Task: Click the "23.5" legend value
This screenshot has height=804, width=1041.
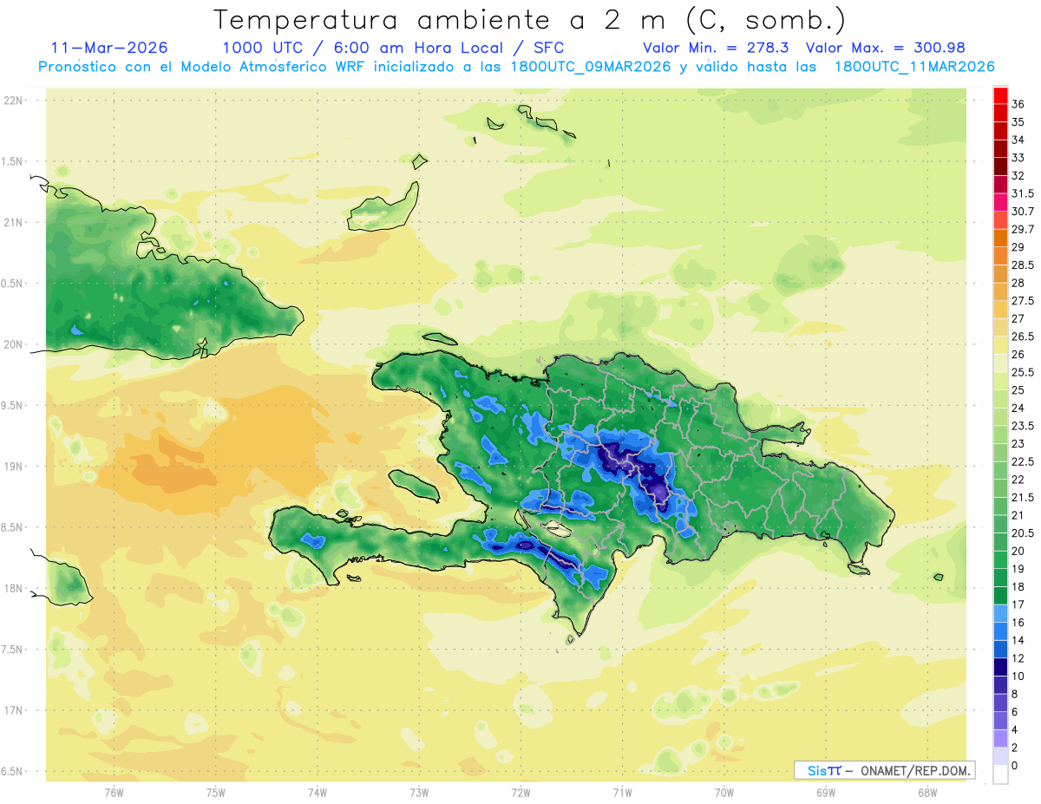Action: (x=1023, y=426)
